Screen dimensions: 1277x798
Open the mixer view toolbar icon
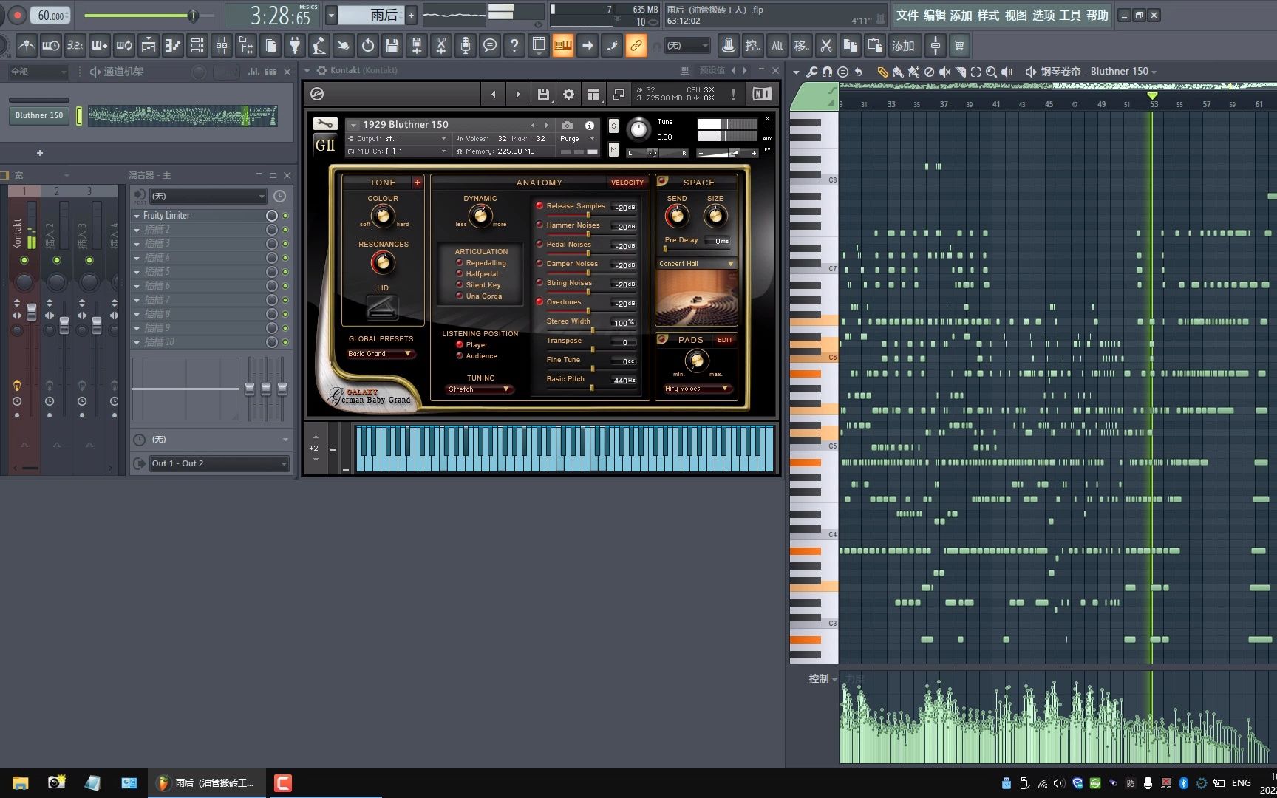tap(222, 46)
